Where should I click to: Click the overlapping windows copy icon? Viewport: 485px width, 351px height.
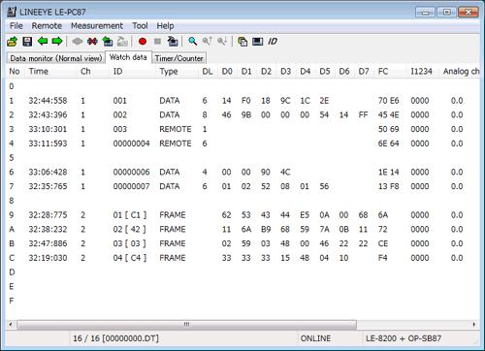click(242, 42)
